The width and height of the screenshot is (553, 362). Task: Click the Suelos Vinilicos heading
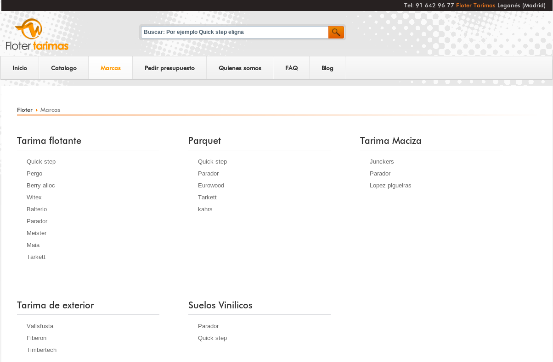[x=220, y=305]
